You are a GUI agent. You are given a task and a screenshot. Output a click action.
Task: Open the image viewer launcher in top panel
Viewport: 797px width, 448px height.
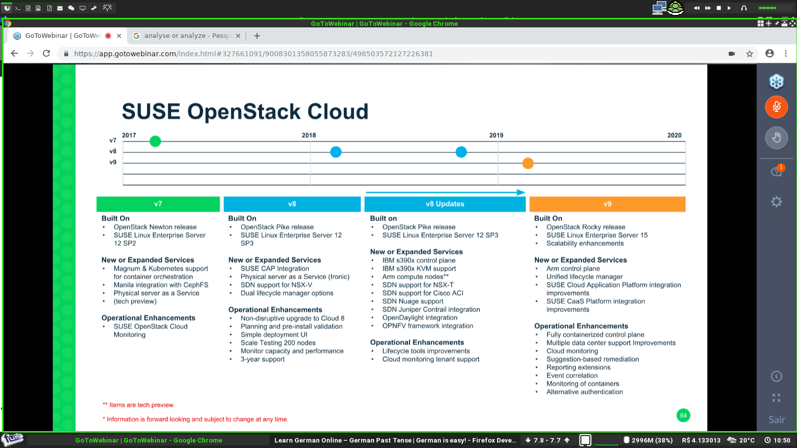[x=38, y=8]
